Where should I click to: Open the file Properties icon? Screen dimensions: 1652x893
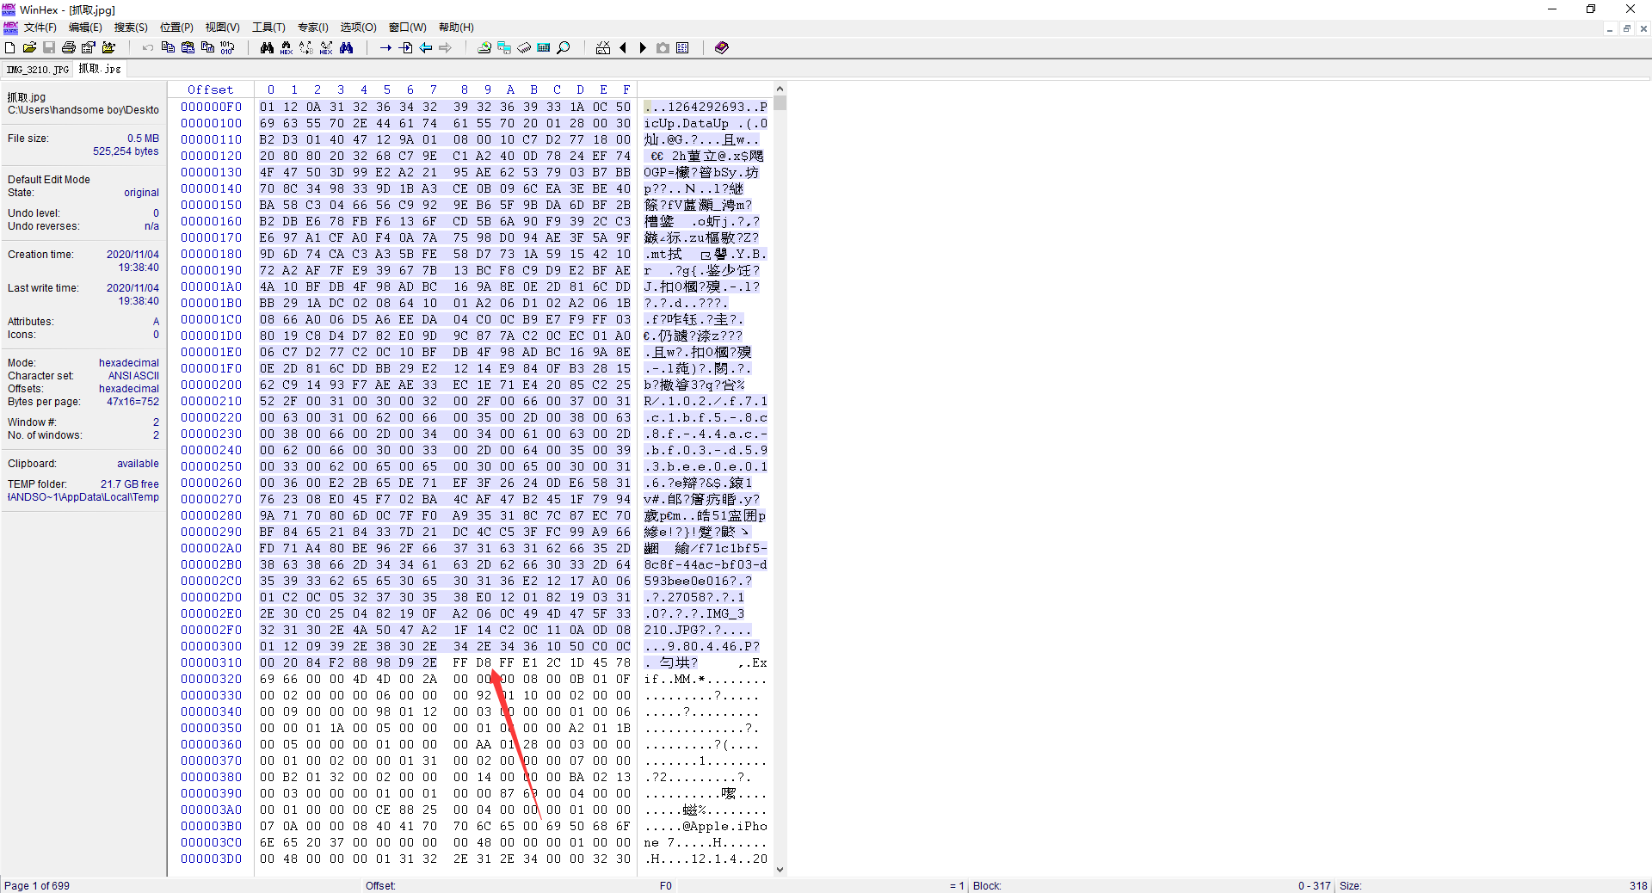(89, 48)
